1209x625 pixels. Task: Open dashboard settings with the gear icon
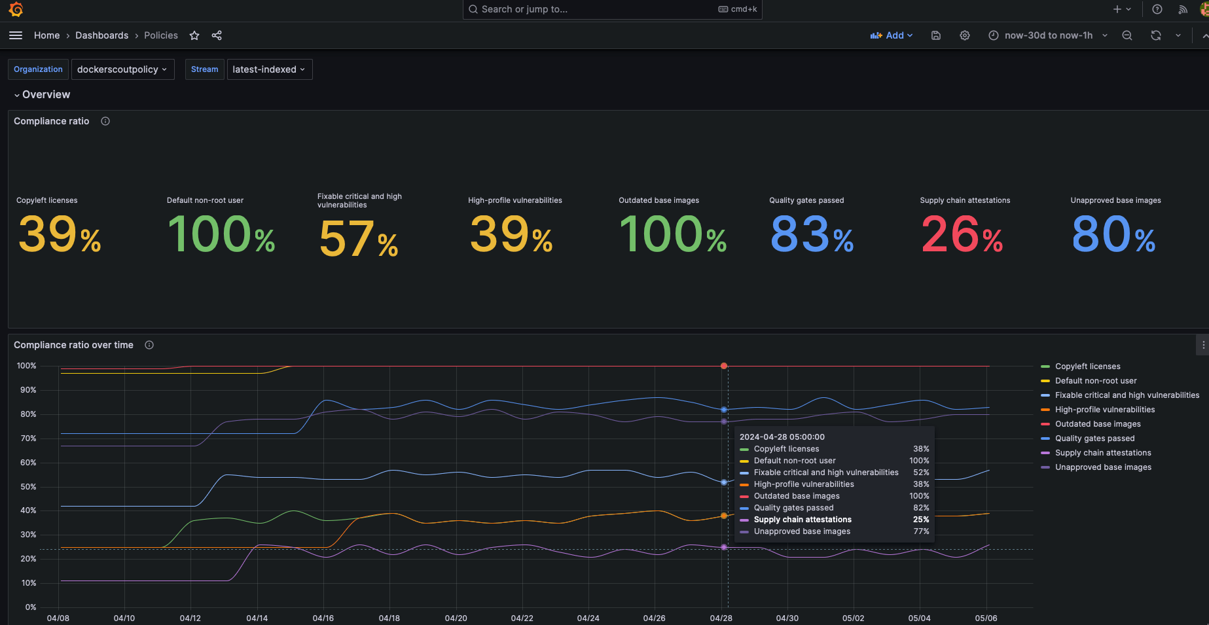coord(964,35)
